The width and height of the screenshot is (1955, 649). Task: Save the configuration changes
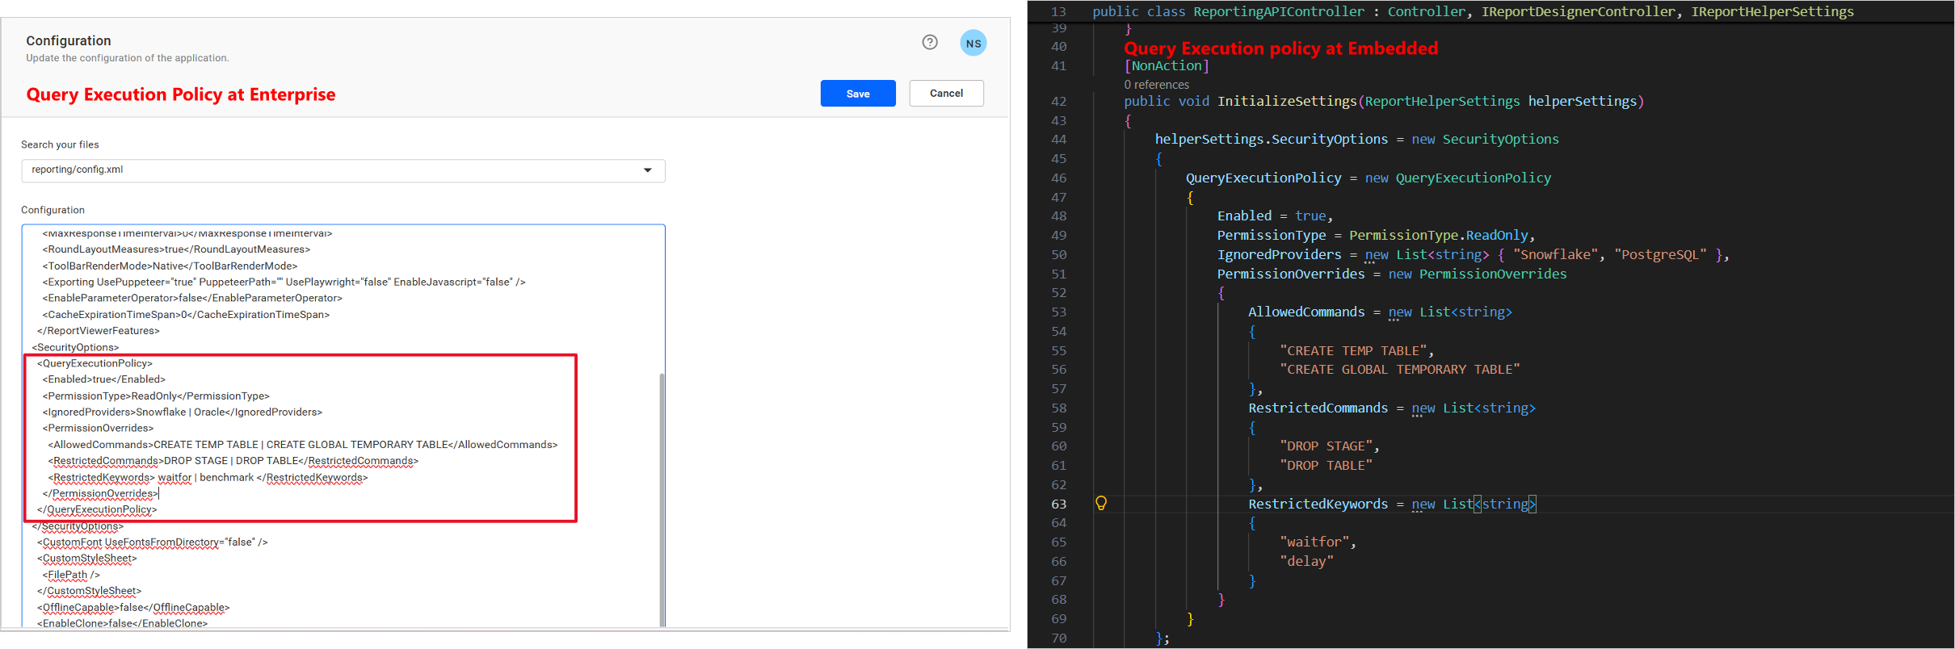pyautogui.click(x=858, y=94)
